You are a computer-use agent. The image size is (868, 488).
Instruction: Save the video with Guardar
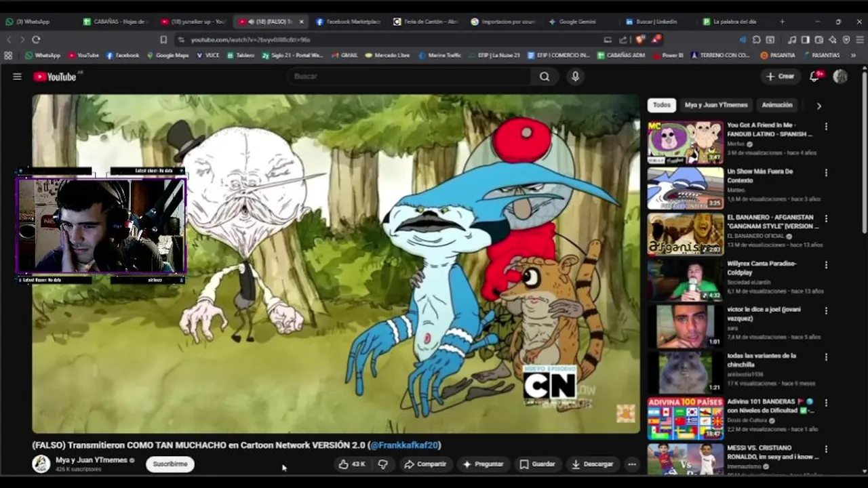pyautogui.click(x=537, y=464)
